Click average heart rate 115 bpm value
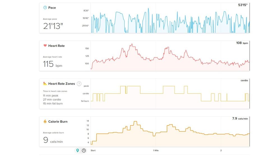This screenshot has width=280, height=157. [x=52, y=64]
